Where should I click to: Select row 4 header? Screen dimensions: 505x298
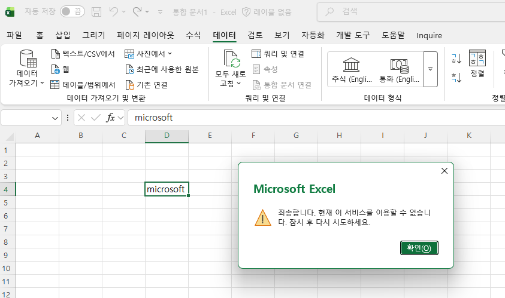[7, 189]
